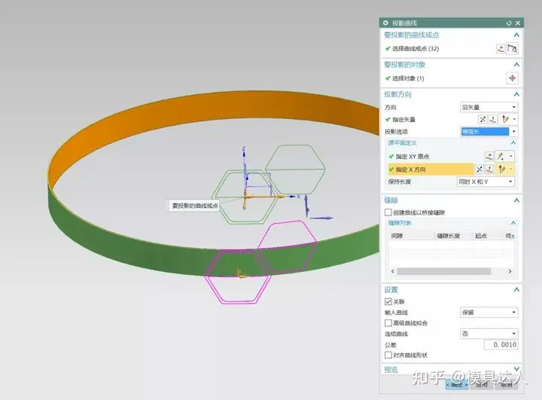The width and height of the screenshot is (542, 400).
Task: Click inferred vector icon in 指定 X 方向 row
Action: [x=501, y=169]
